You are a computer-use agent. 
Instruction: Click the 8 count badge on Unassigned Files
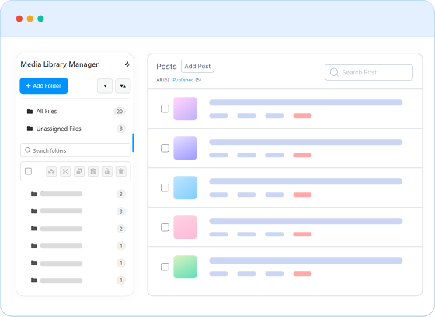121,129
